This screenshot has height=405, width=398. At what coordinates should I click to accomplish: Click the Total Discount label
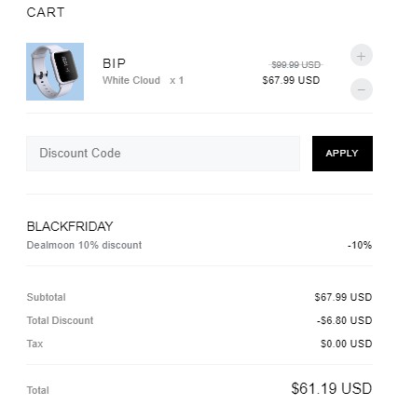coord(60,320)
